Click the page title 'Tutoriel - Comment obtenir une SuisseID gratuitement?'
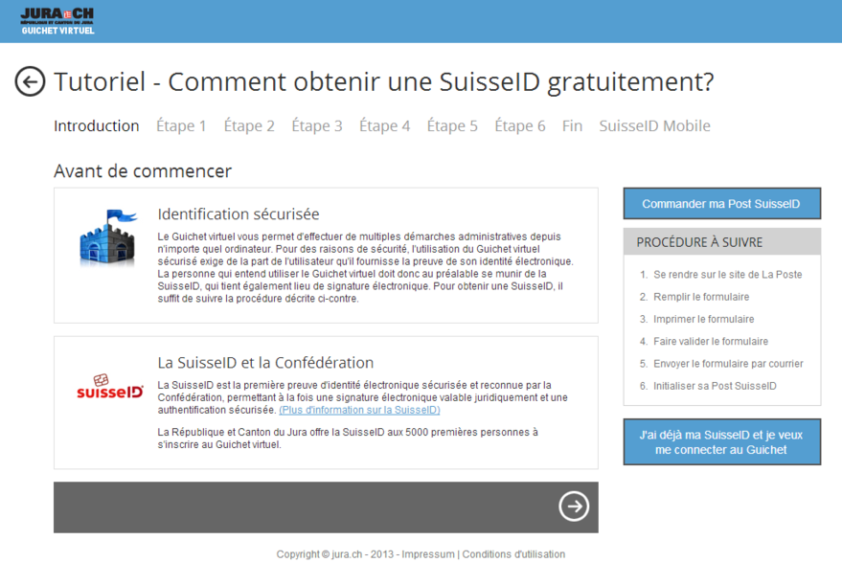Screen dimensions: 842x585 coord(384,82)
